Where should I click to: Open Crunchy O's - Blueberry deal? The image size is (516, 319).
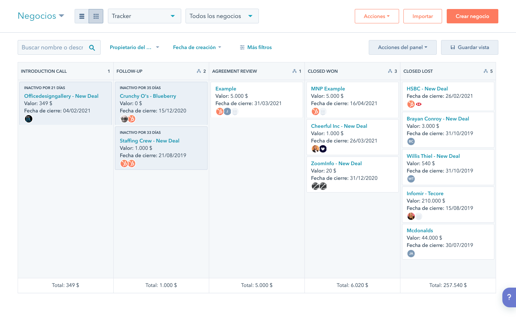tap(148, 96)
